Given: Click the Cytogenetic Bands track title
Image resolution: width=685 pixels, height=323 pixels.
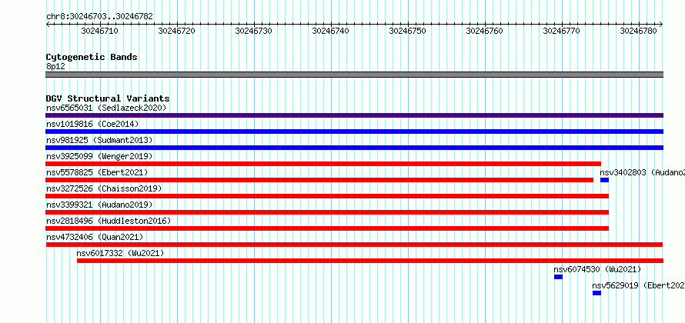Looking at the screenshot, I should pos(92,57).
